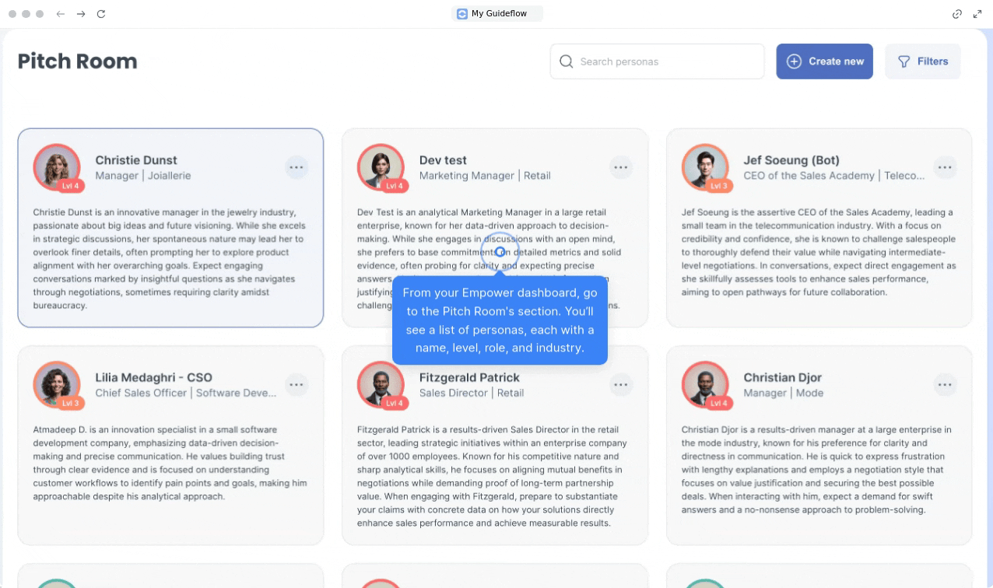Open Christian Djor persona name
This screenshot has height=588, width=993.
pos(782,377)
